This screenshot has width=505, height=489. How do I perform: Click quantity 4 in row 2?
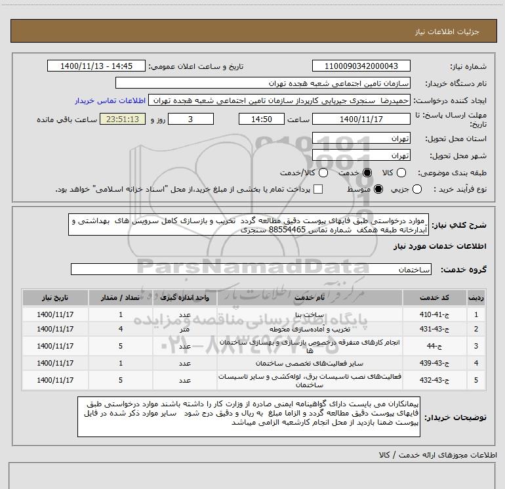point(121,329)
